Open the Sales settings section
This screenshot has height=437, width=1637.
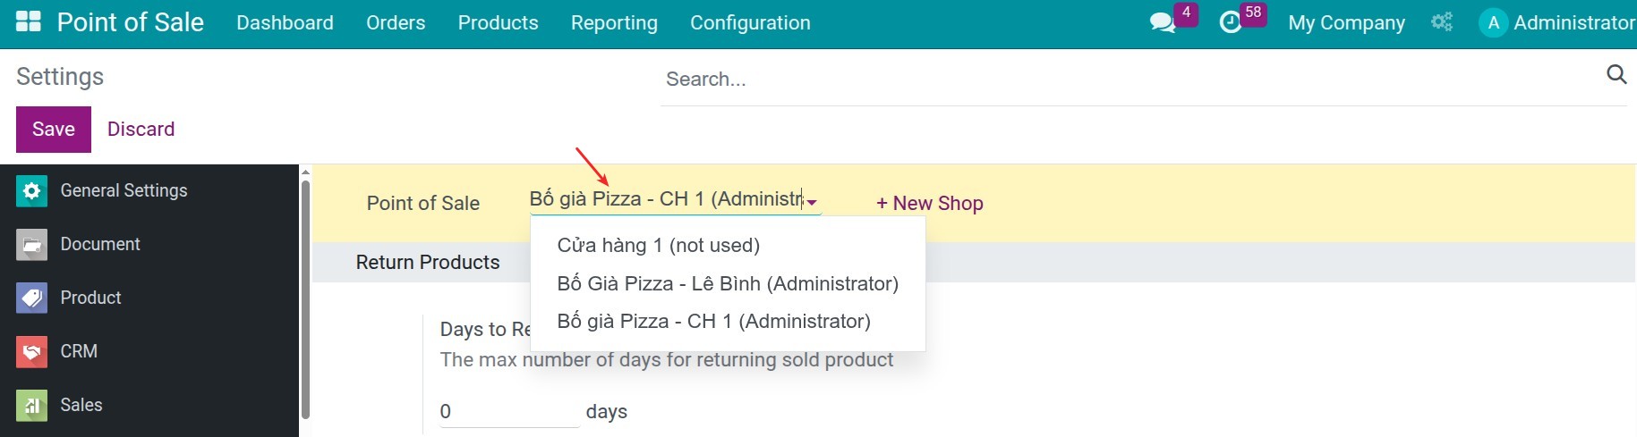(81, 405)
